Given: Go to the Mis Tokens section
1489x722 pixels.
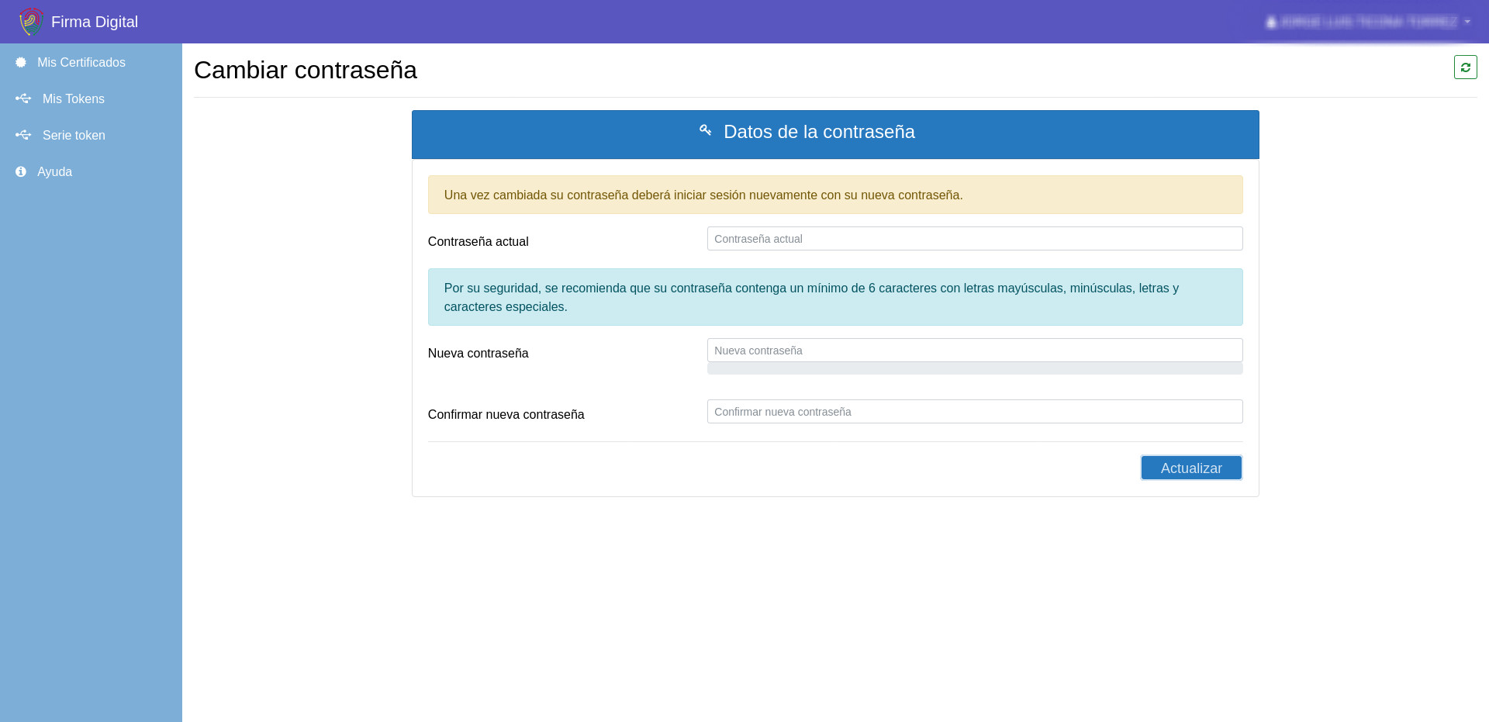Looking at the screenshot, I should (x=74, y=98).
